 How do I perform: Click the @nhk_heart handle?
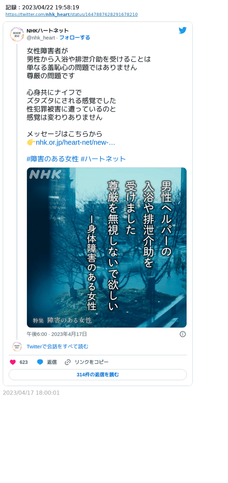[41, 37]
